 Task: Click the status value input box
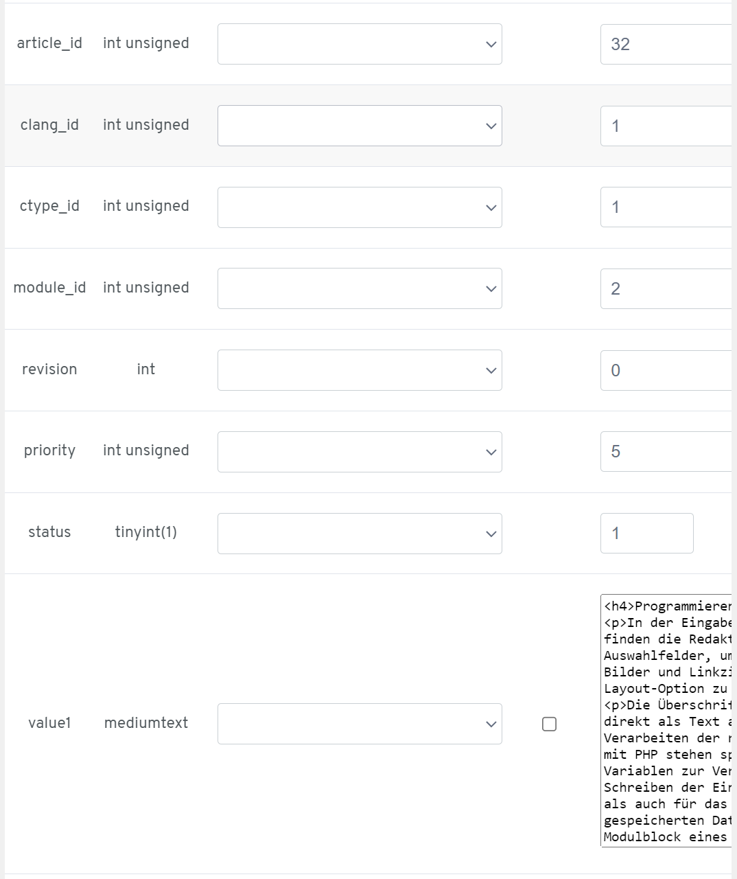(646, 533)
